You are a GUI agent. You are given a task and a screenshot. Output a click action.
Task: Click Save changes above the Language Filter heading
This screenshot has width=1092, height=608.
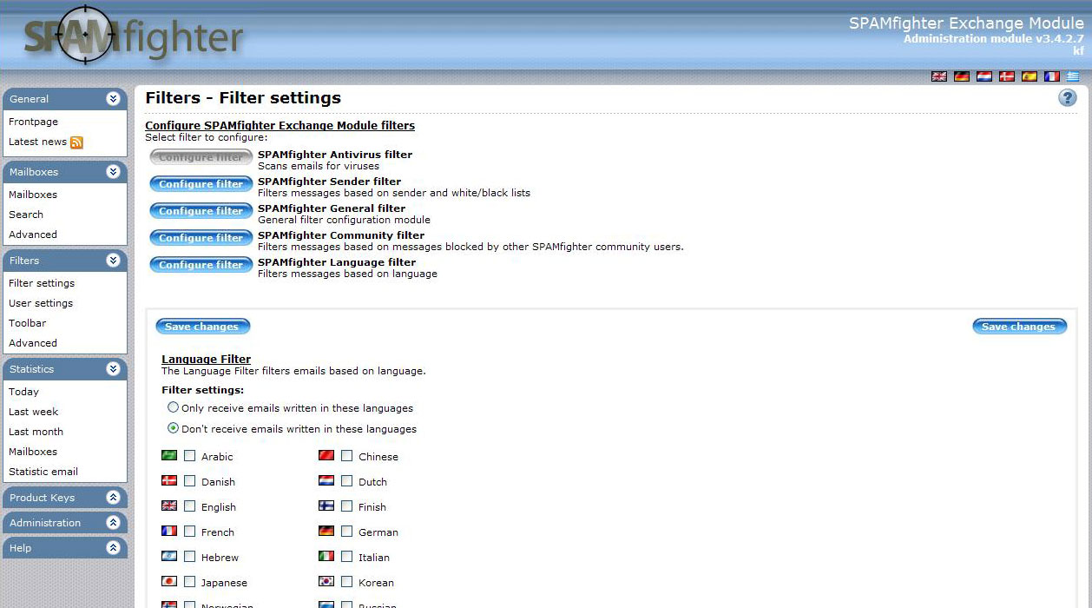coord(203,327)
